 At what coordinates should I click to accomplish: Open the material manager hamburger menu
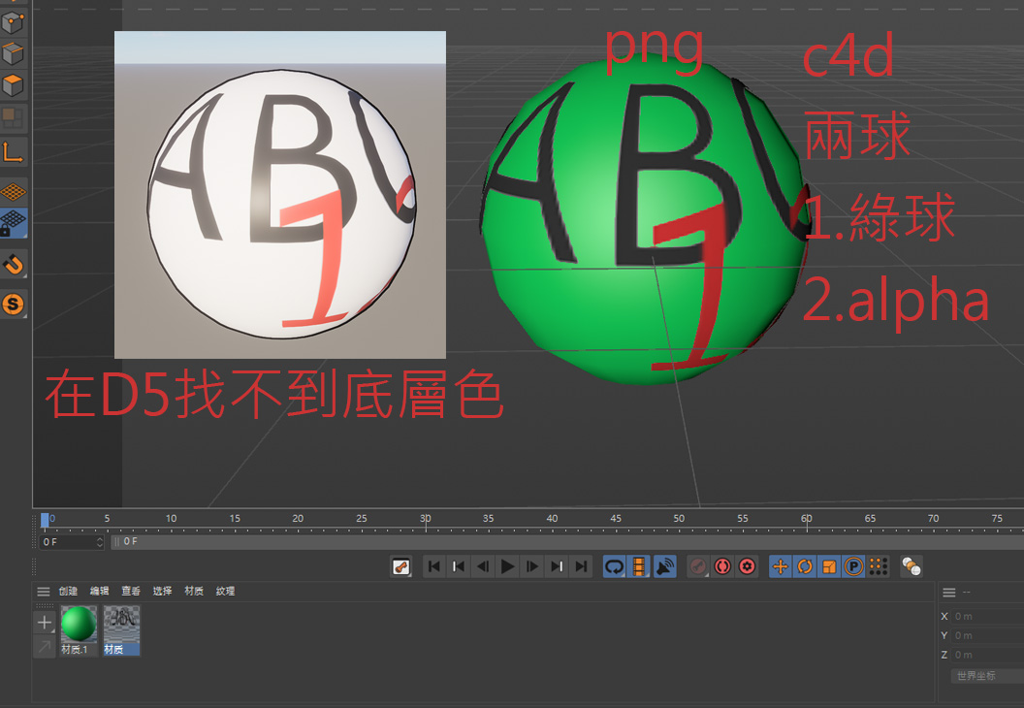[x=44, y=592]
